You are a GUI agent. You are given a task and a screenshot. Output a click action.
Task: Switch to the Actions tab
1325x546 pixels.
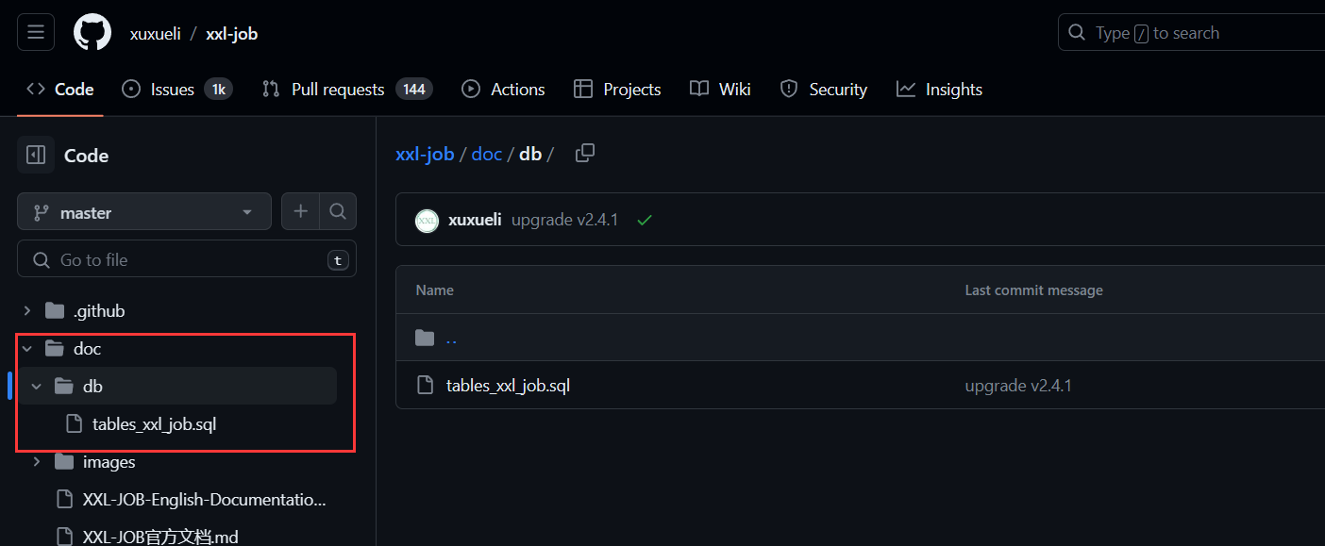pyautogui.click(x=503, y=90)
